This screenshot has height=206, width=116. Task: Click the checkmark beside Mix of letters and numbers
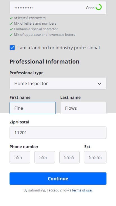(11, 24)
